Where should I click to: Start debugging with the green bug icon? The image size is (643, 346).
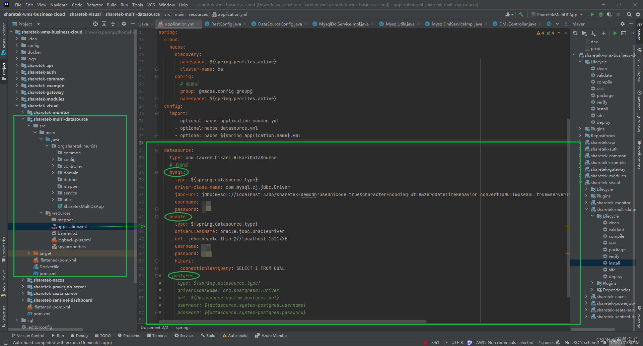pyautogui.click(x=600, y=15)
